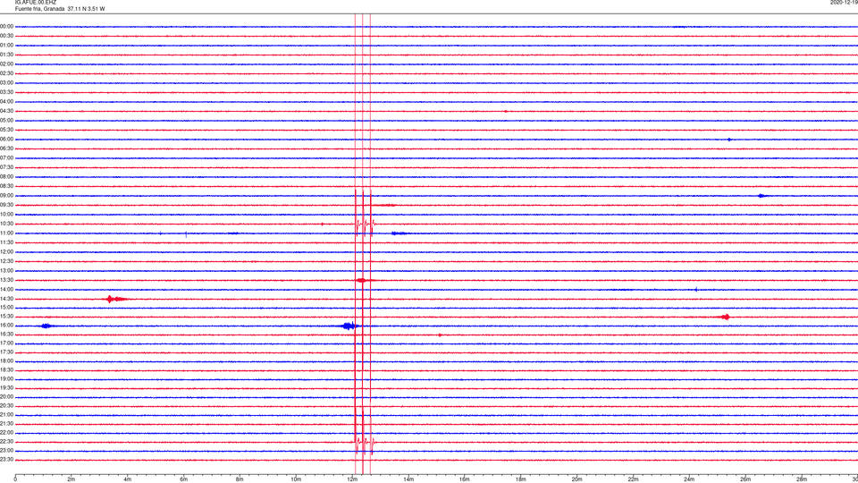Click the 18m tick label on the bottom axis
The height and width of the screenshot is (483, 858).
[x=521, y=479]
